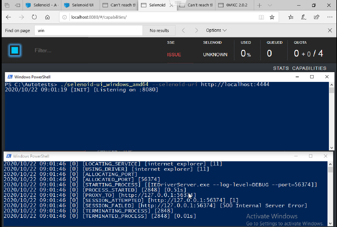337x227 pixels.
Task: Click the [TERMINATED_PROCESS] log line
Action: 100,216
